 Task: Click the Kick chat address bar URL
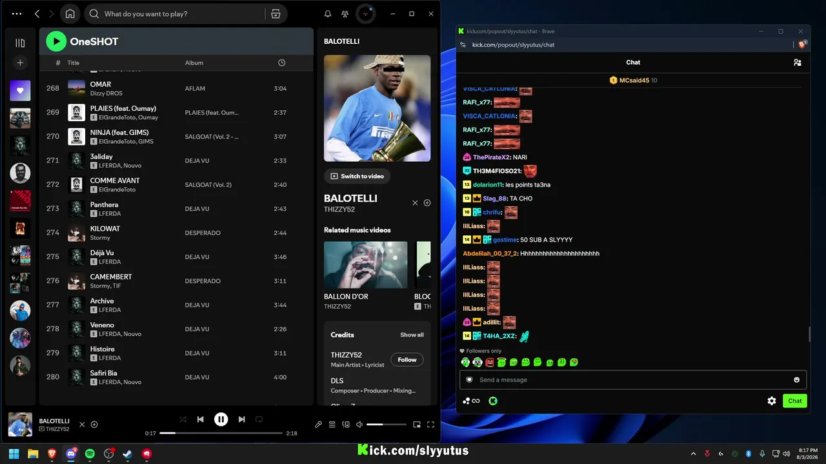(513, 45)
